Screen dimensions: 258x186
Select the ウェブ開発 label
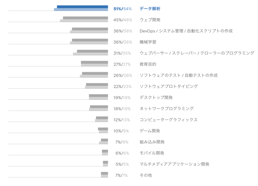point(150,20)
